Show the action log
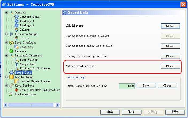The width and height of the screenshot is (188, 118). click(146, 86)
